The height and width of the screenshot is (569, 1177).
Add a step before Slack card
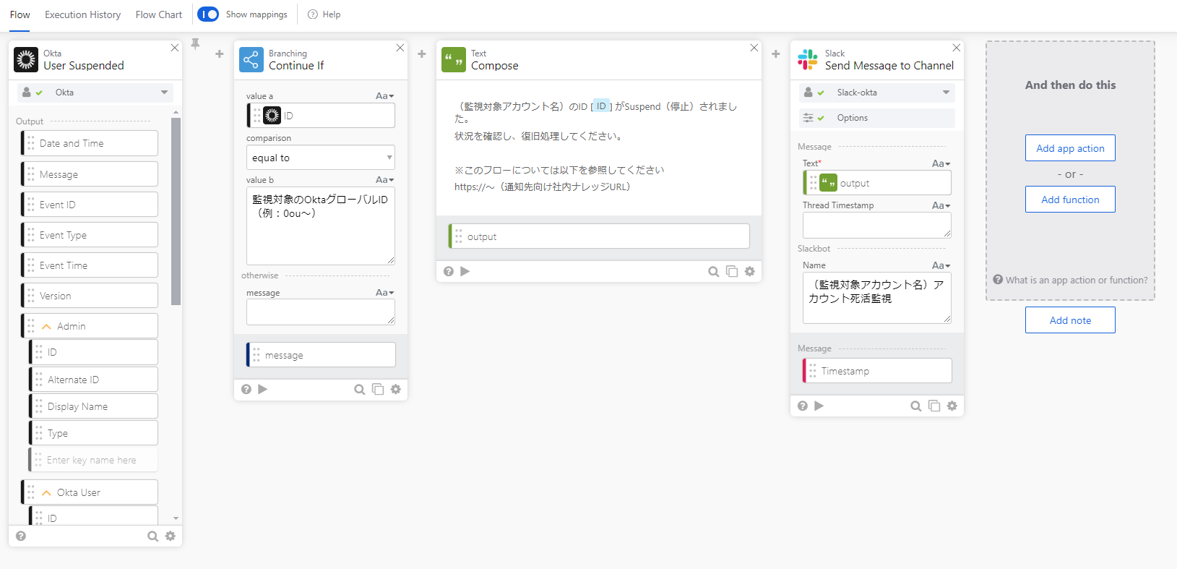pyautogui.click(x=776, y=54)
